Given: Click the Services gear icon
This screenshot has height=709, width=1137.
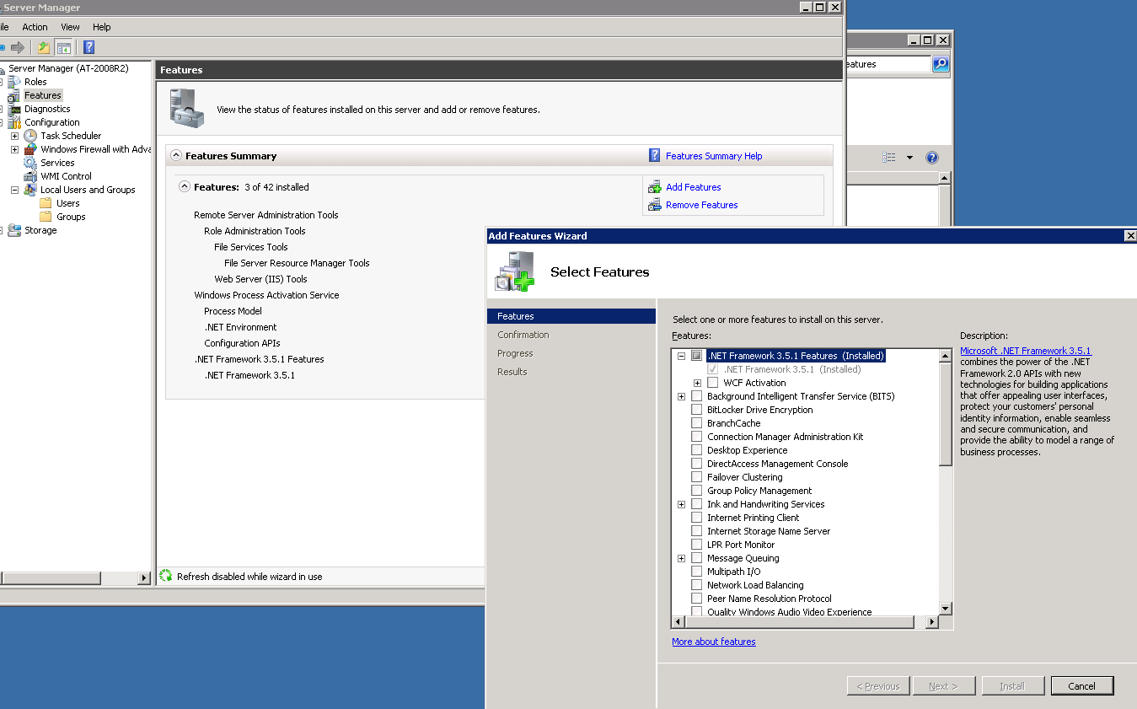Looking at the screenshot, I should coord(30,163).
